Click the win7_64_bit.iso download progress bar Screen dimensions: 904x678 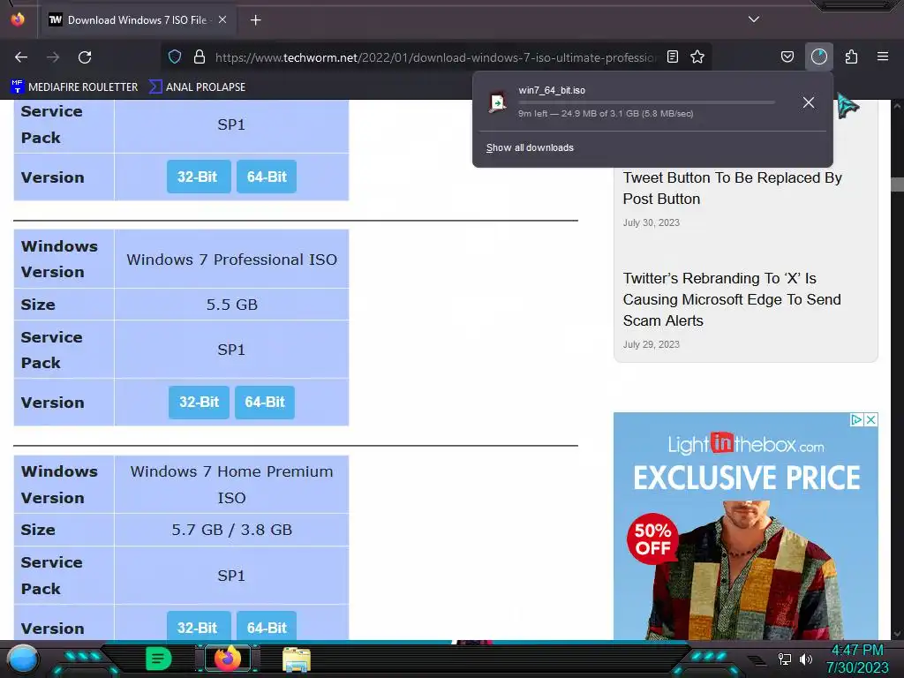point(646,102)
